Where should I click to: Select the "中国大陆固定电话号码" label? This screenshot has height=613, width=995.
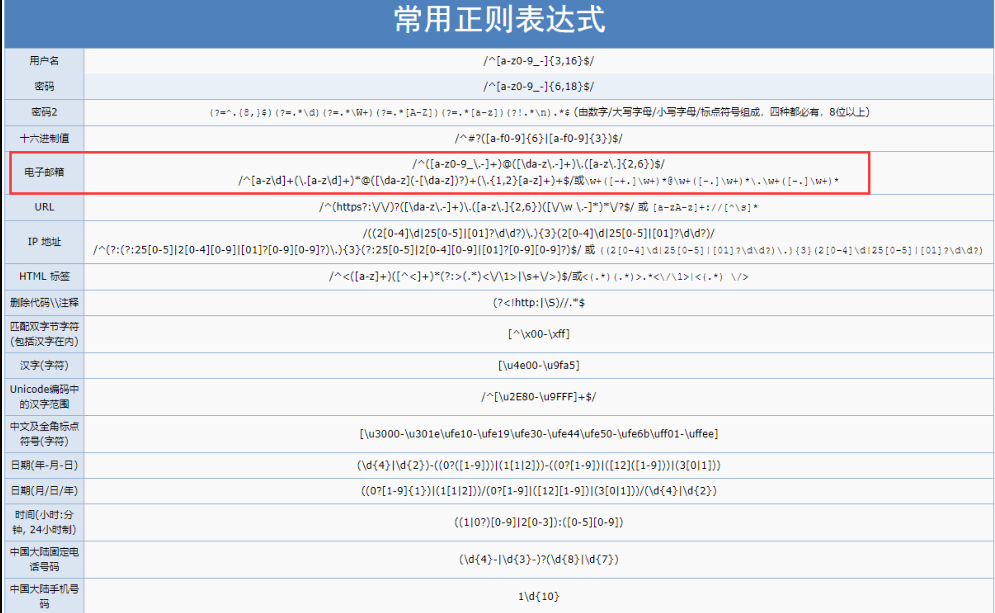(44, 559)
